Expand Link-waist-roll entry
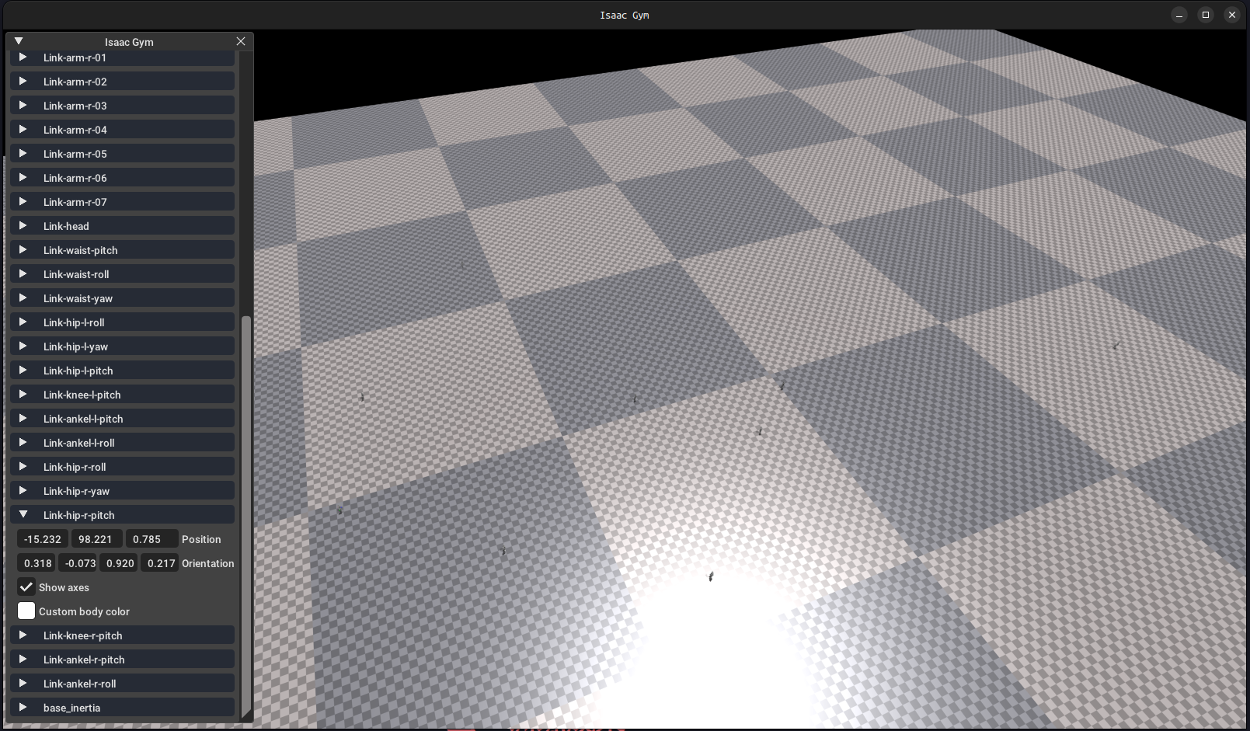The image size is (1250, 731). click(122, 274)
